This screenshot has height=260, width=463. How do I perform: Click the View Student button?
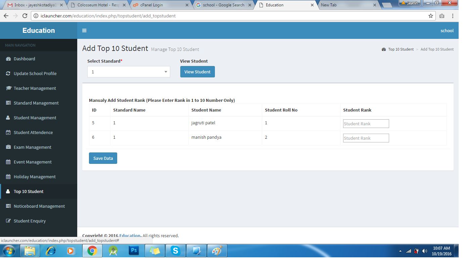[x=197, y=72]
